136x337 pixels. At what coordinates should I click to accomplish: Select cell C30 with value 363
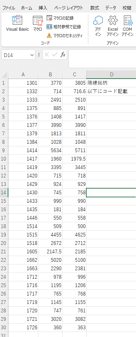click(75, 328)
